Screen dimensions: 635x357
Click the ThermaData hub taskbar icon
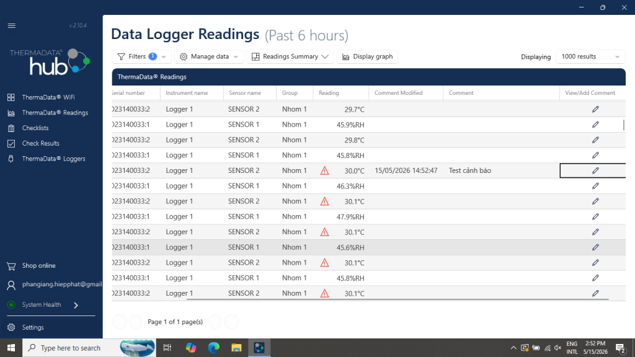259,348
